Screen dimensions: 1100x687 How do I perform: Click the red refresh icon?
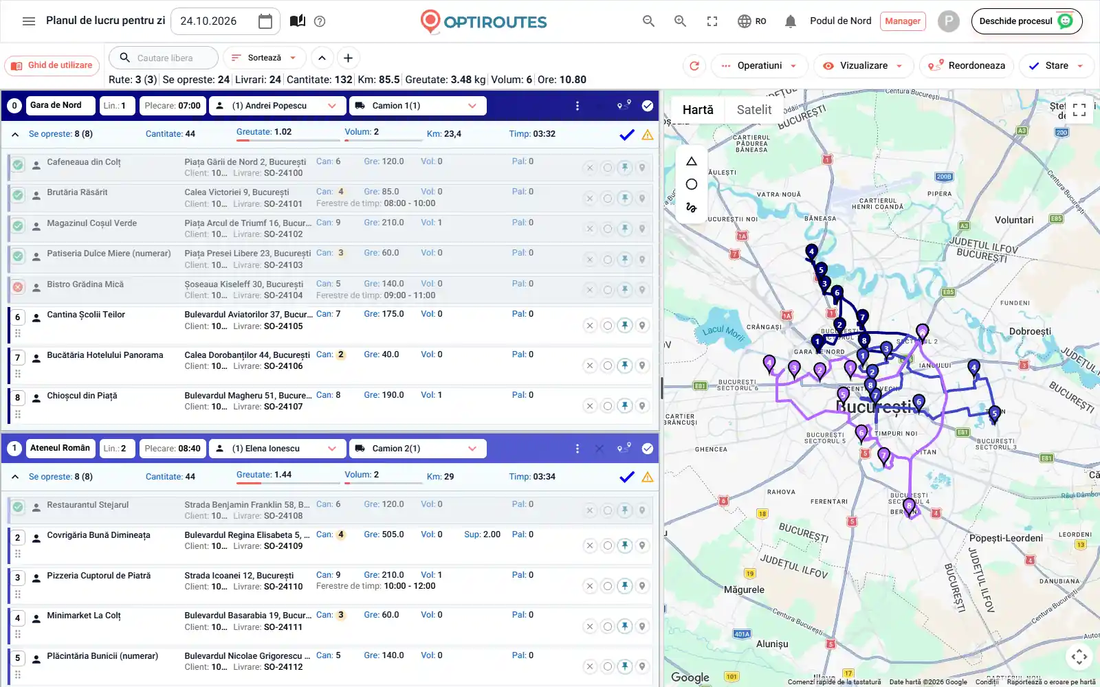694,66
